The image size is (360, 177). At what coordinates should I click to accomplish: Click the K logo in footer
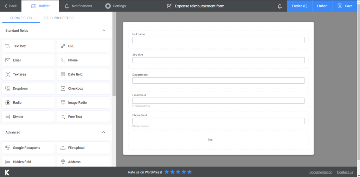pos(7,172)
